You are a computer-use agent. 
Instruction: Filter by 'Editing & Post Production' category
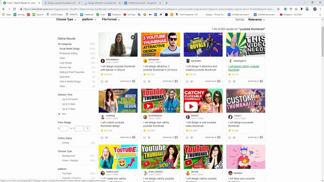pyautogui.click(x=72, y=72)
